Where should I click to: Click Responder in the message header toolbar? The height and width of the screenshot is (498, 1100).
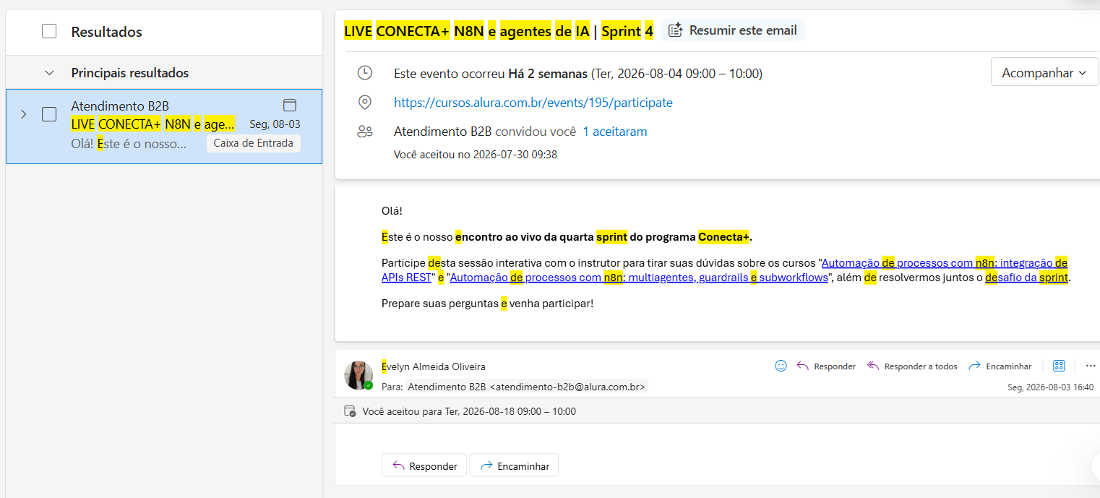[x=826, y=366]
